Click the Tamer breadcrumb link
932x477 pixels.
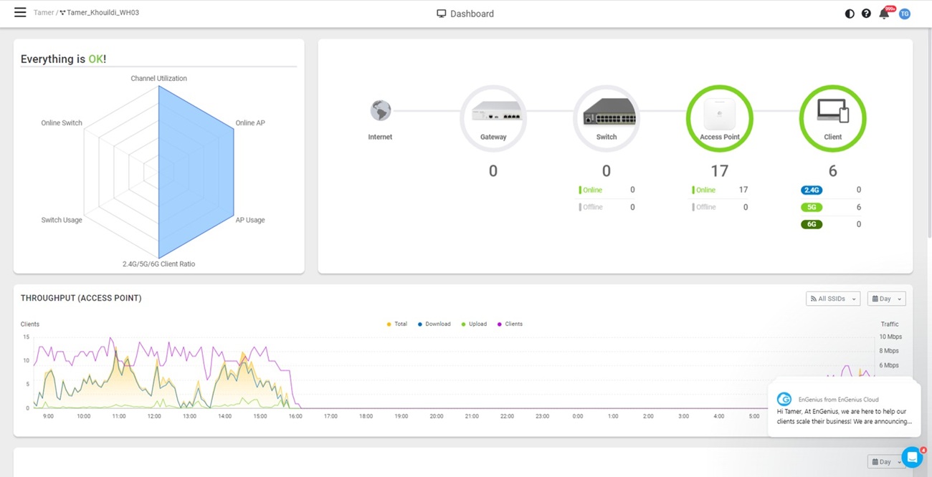pos(43,13)
